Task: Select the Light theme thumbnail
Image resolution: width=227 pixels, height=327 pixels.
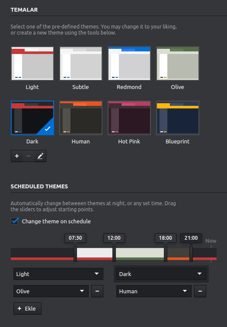Action: click(x=32, y=63)
